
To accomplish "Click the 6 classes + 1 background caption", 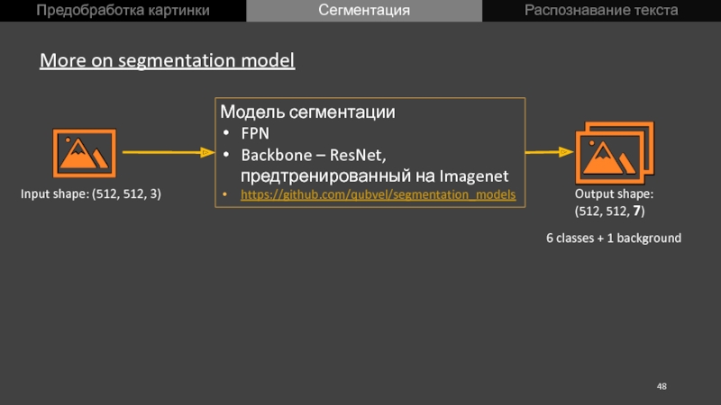I will pyautogui.click(x=614, y=238).
